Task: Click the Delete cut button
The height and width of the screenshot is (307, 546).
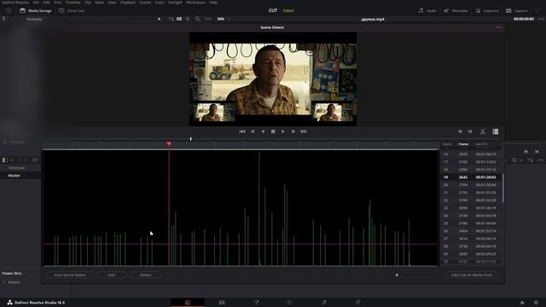Action: point(146,275)
